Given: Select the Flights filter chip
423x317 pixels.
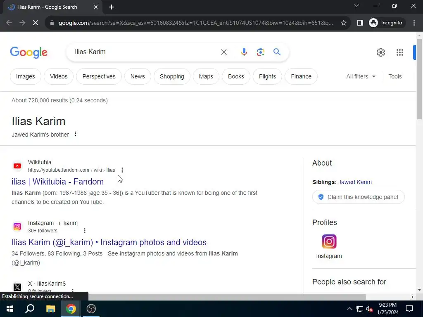Looking at the screenshot, I should 267,76.
